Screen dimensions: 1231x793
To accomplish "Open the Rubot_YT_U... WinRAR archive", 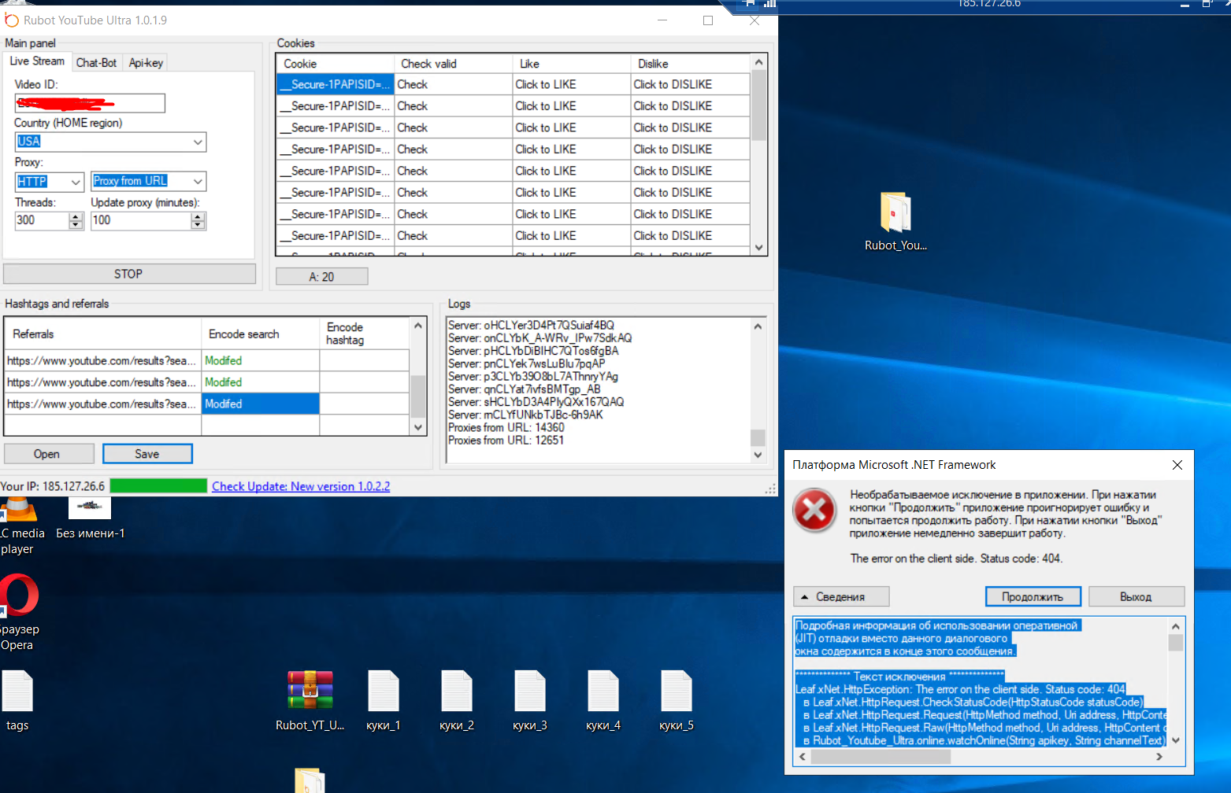I will 310,691.
